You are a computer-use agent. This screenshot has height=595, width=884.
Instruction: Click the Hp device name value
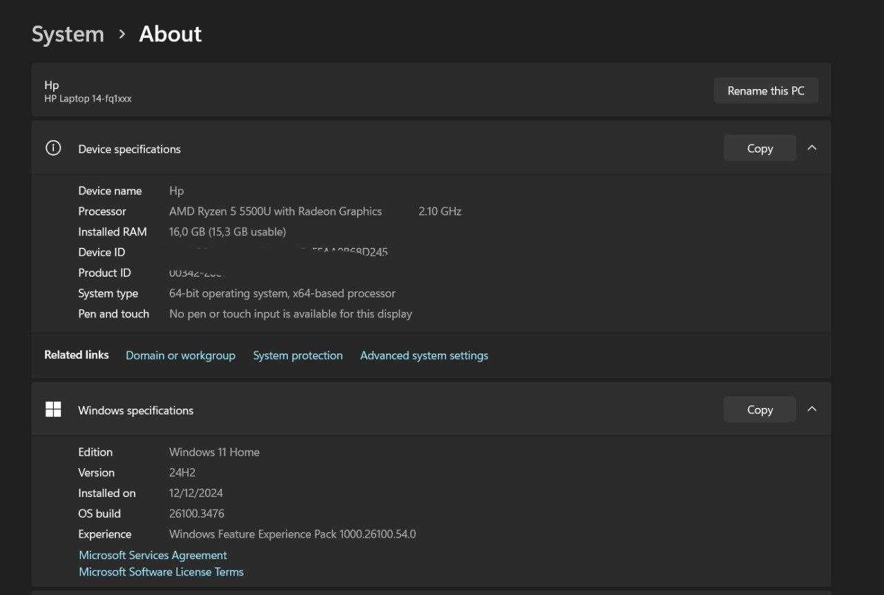[x=177, y=191]
